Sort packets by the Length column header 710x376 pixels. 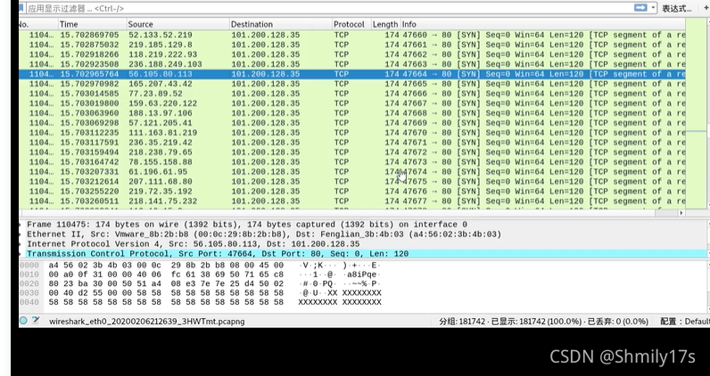point(385,24)
